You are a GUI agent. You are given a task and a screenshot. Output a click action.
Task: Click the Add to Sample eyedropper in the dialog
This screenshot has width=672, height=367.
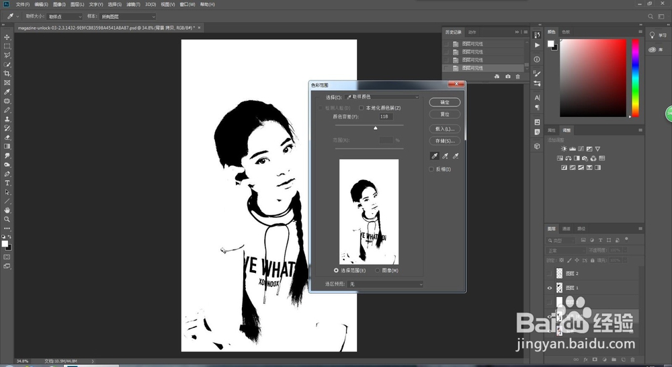point(446,156)
